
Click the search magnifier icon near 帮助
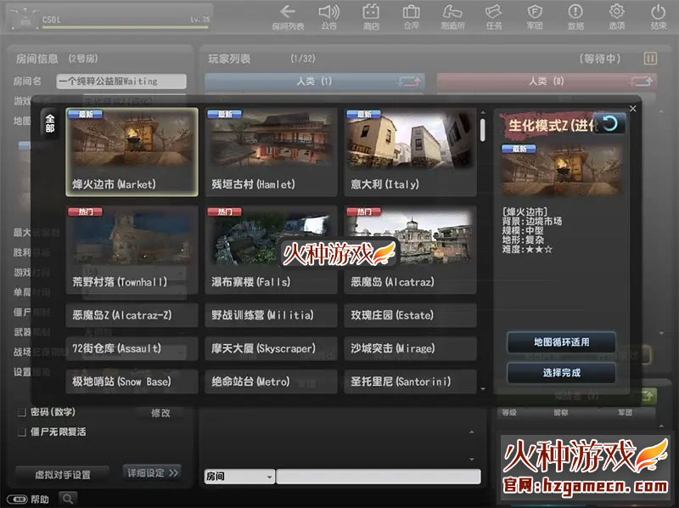coord(68,498)
